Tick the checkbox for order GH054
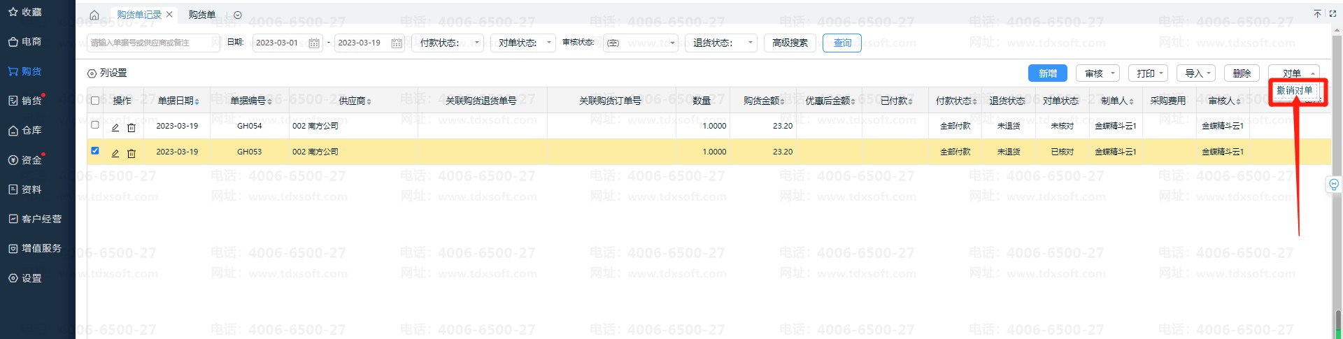This screenshot has width=1343, height=339. (x=95, y=125)
